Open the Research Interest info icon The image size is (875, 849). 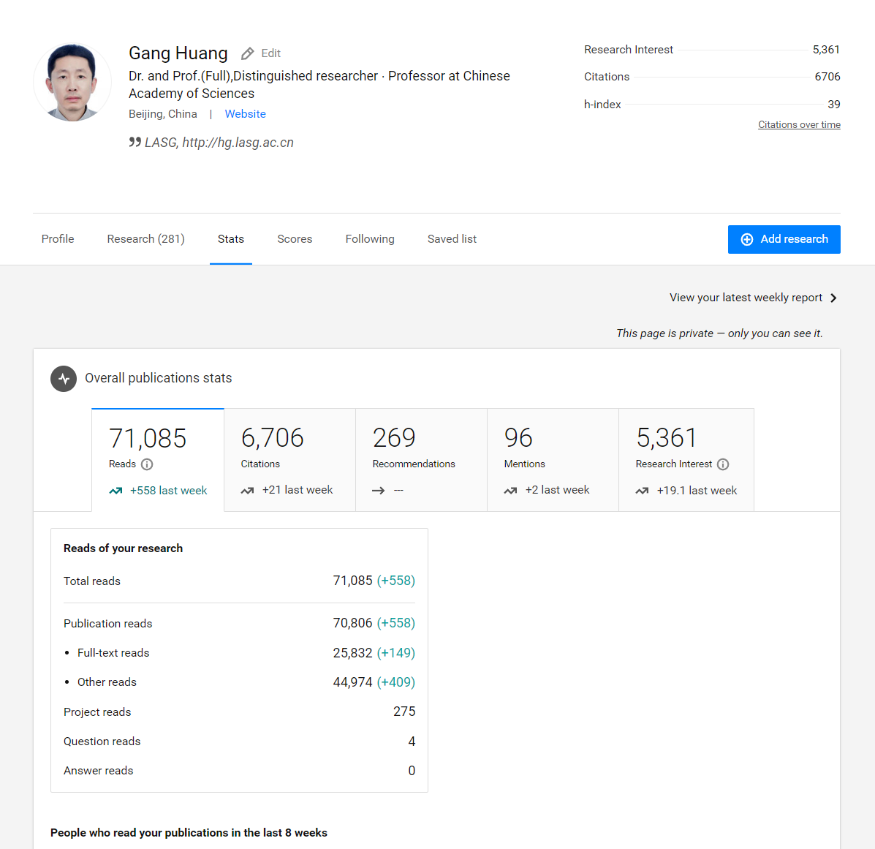point(723,464)
